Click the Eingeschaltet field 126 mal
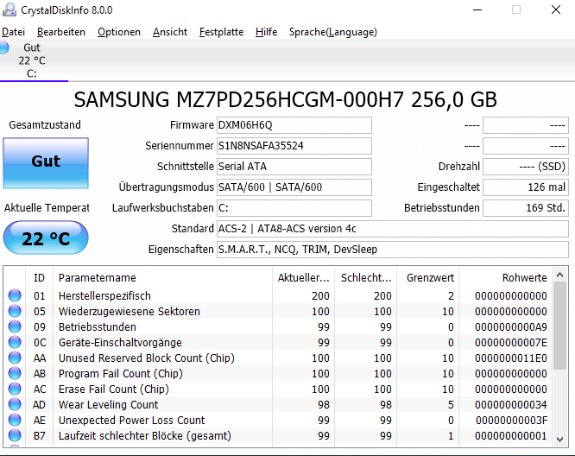The image size is (575, 456). coord(526,187)
